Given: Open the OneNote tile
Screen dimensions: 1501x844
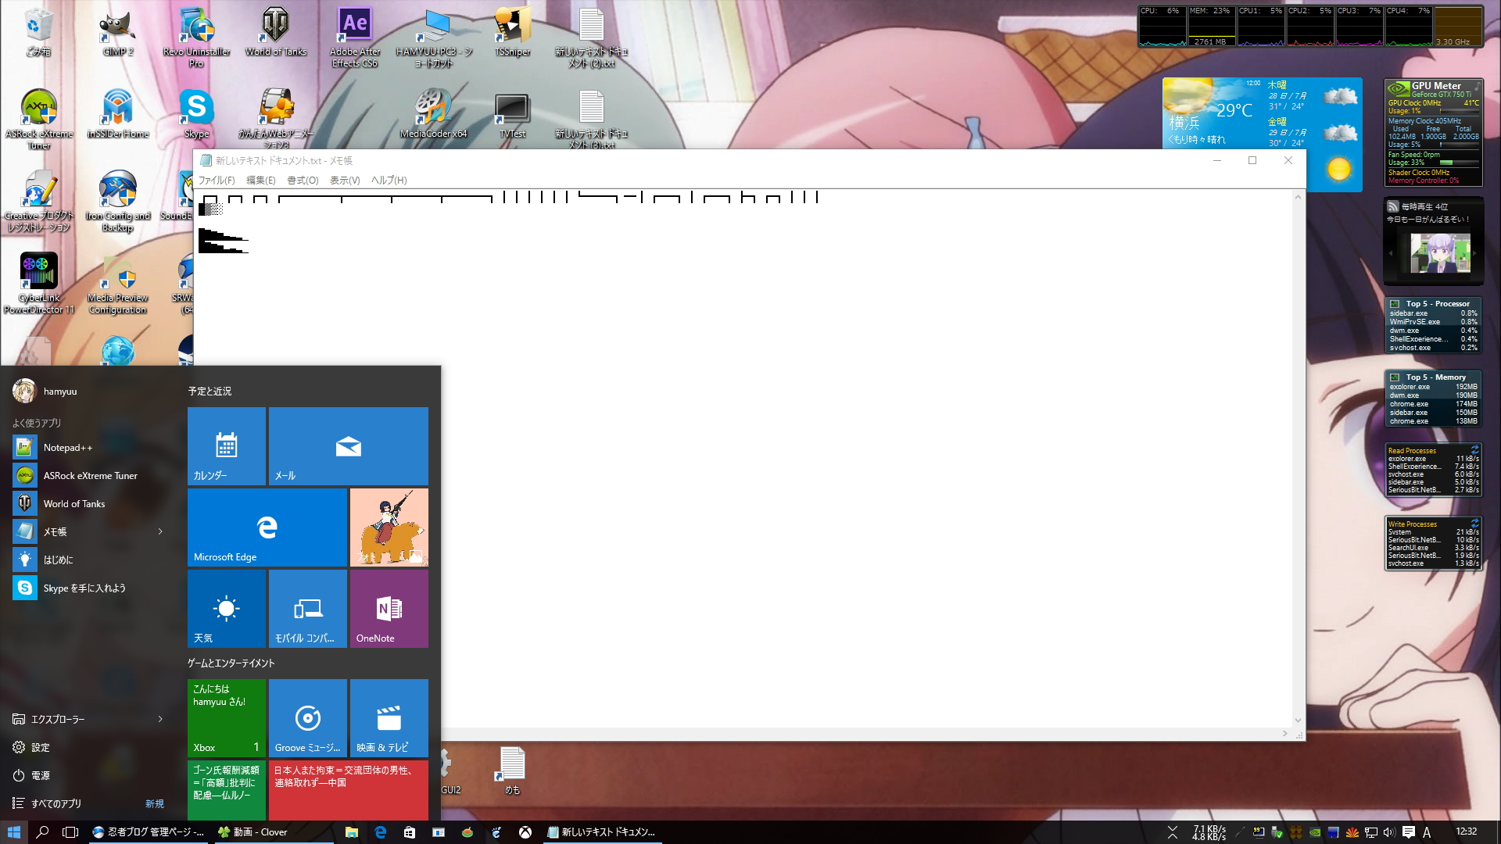Looking at the screenshot, I should point(389,609).
